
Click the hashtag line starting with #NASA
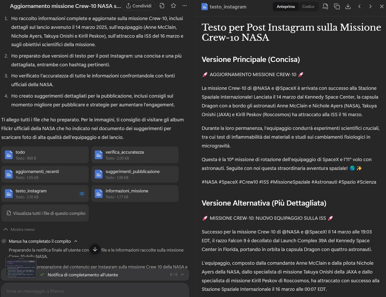[289, 182]
